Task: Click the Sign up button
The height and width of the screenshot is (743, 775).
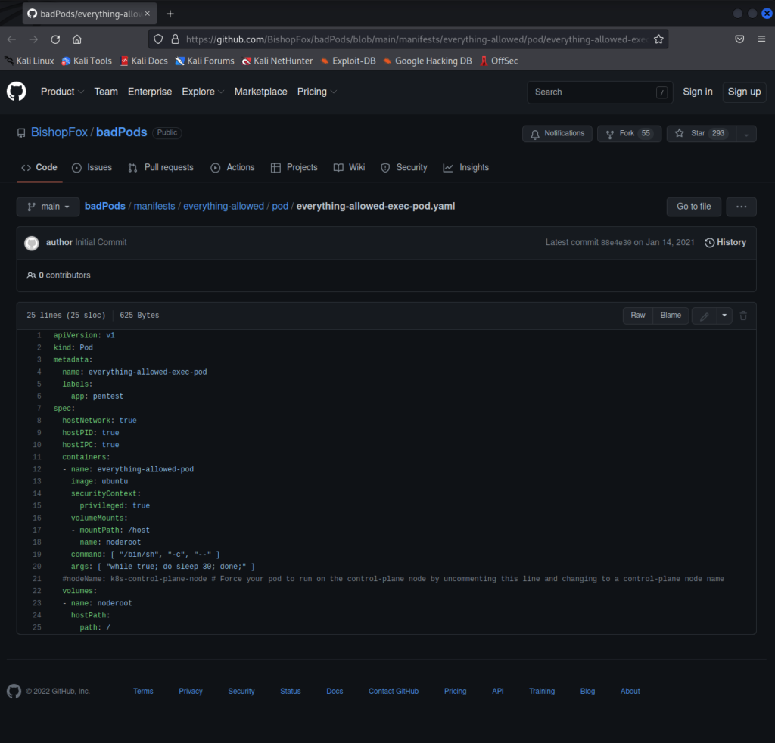Action: point(745,92)
